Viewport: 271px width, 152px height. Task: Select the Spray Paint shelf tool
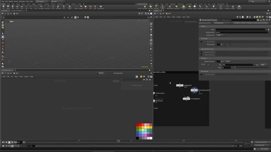click(x=58, y=7)
